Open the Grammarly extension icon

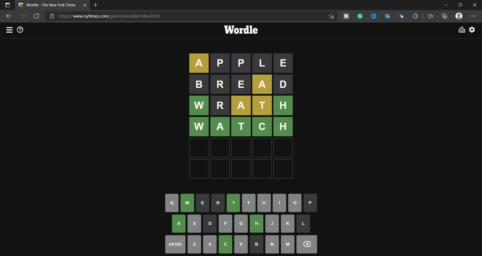tap(360, 16)
